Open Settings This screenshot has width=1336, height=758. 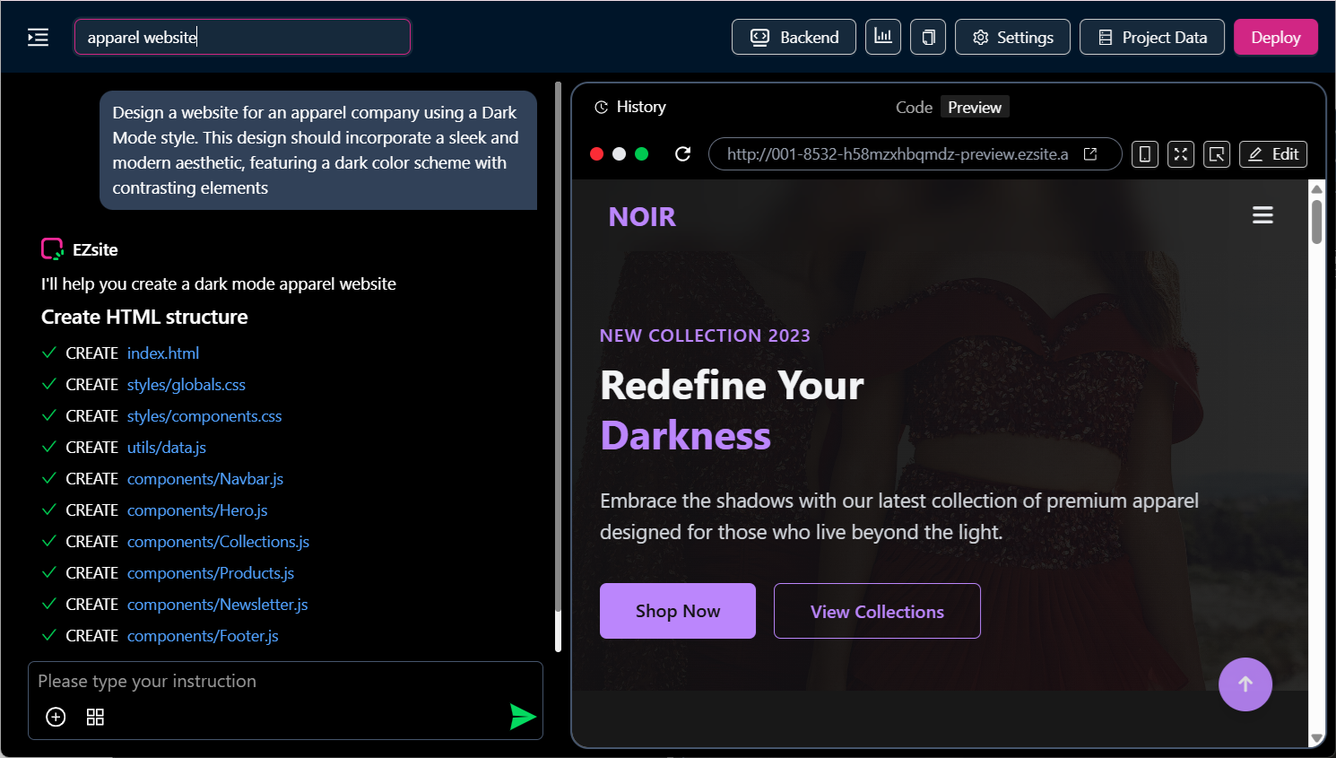pyautogui.click(x=1012, y=37)
